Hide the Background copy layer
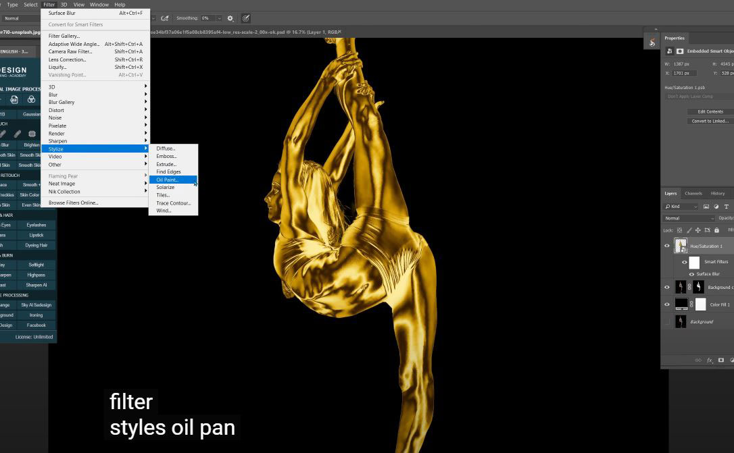Screen dimensions: 734x453 click(667, 287)
